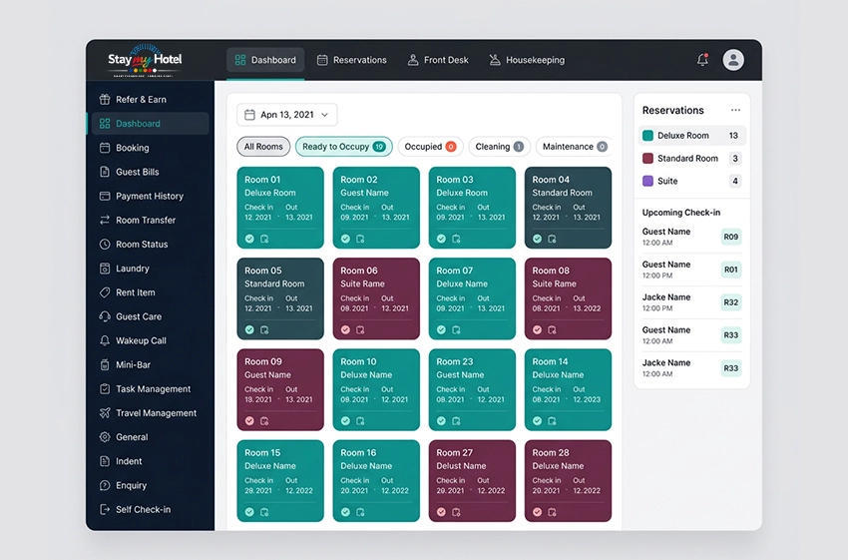Switch to the Housekeeping top tab
The image size is (848, 560).
point(528,60)
